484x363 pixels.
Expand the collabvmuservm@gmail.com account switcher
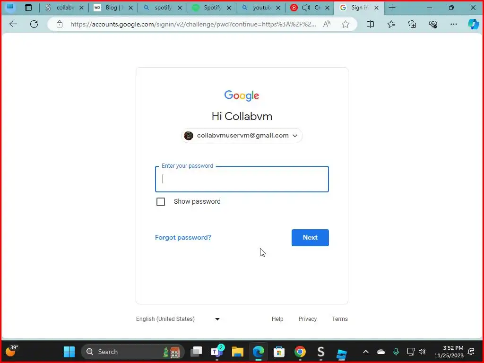(242, 136)
